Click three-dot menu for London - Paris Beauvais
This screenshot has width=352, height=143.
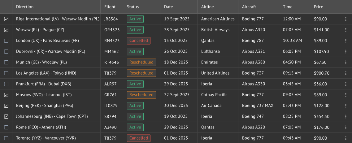[x=346, y=41]
